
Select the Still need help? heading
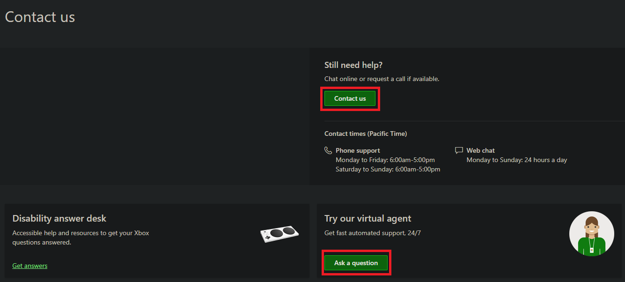[353, 65]
